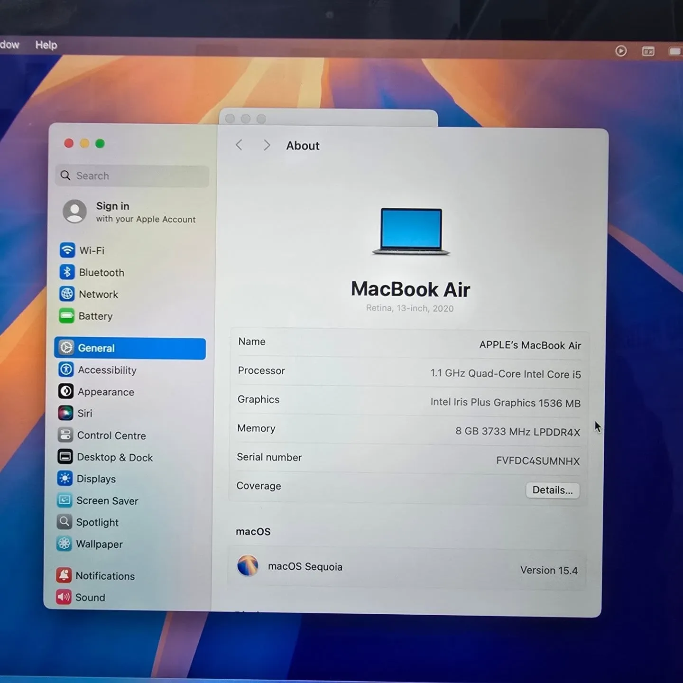683x683 pixels.
Task: Go back with the left chevron
Action: point(239,145)
